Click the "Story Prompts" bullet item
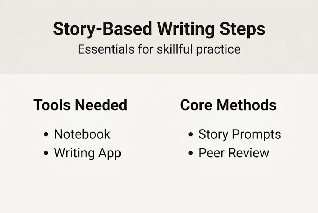The image size is (318, 213). pyautogui.click(x=239, y=134)
